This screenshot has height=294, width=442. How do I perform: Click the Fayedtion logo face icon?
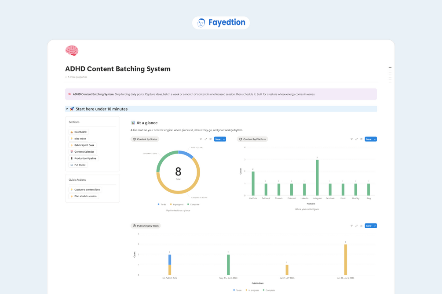coord(201,23)
